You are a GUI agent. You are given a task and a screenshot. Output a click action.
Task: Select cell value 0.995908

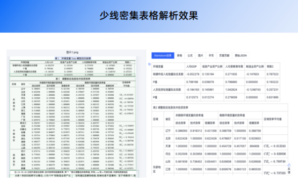tap(211, 154)
